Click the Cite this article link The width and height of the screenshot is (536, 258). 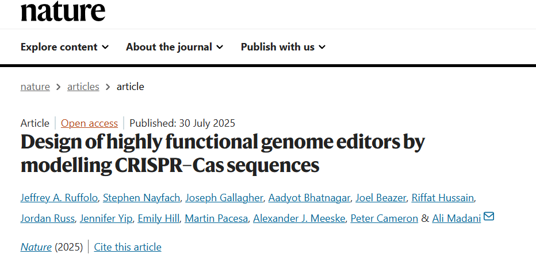[x=128, y=247]
